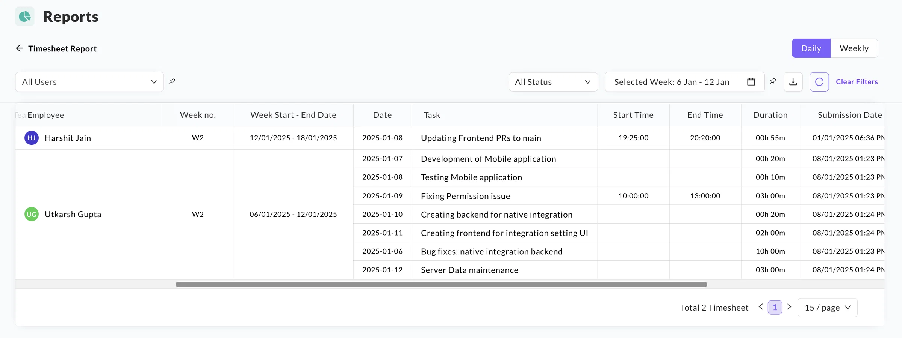The height and width of the screenshot is (338, 902).
Task: Click the Week no. column header
Action: (198, 115)
